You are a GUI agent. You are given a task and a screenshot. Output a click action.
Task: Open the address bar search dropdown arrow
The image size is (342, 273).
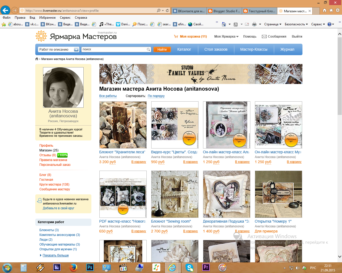click(x=163, y=11)
